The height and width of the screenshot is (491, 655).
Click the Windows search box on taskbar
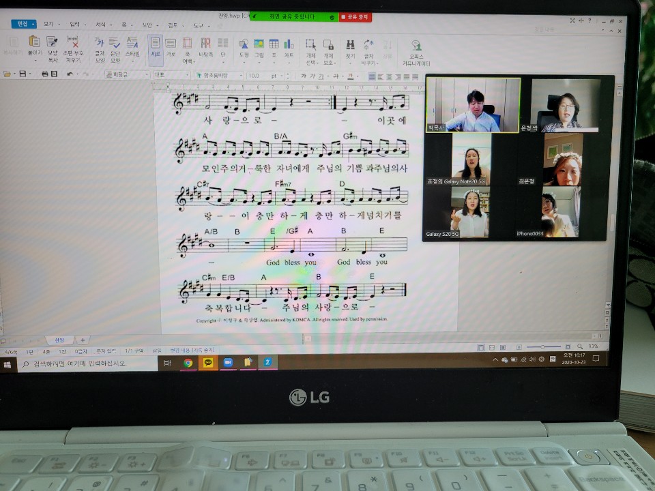(x=87, y=363)
